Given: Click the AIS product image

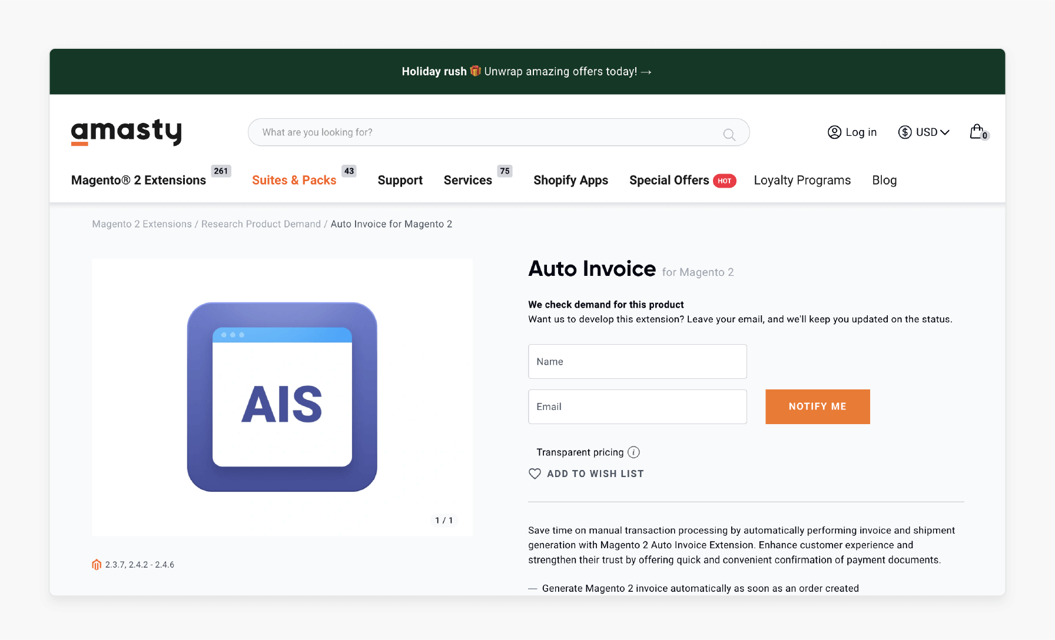Looking at the screenshot, I should pyautogui.click(x=282, y=397).
